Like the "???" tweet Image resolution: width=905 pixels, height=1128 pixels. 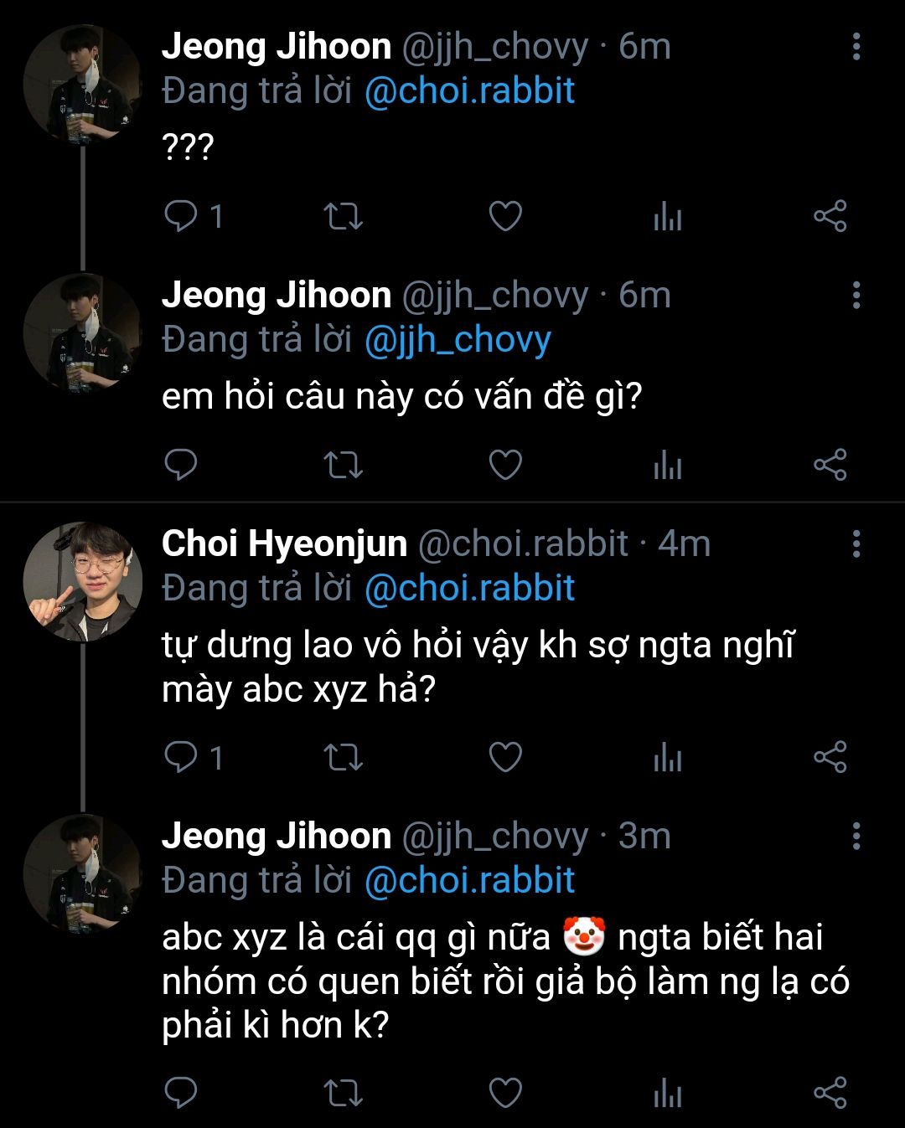pos(505,216)
